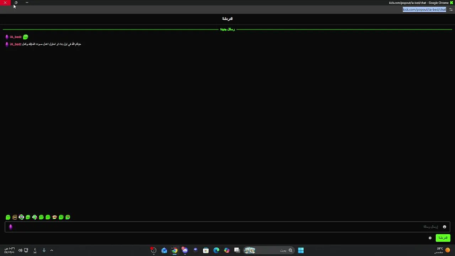455x256 pixels.
Task: Click the taskbar search box labeled بحث
Action: [269, 250]
